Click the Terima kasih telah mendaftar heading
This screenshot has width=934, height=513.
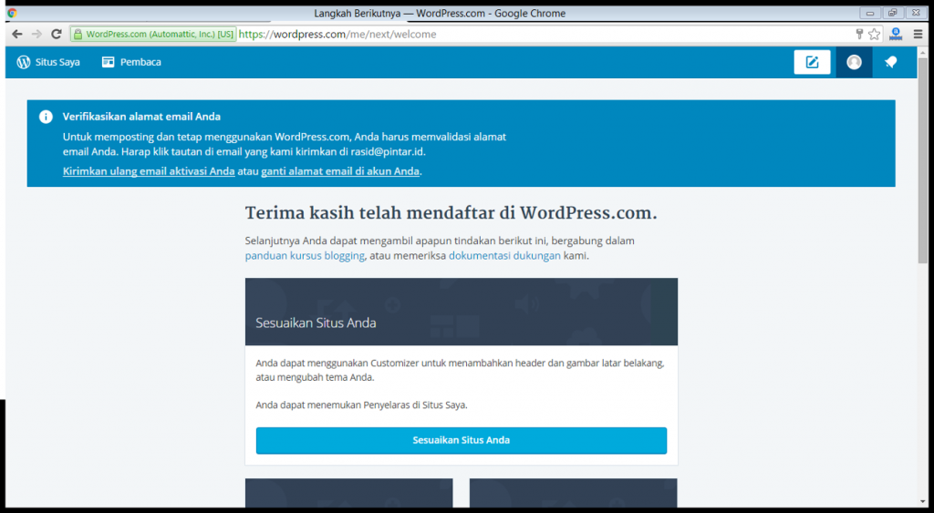(x=451, y=212)
